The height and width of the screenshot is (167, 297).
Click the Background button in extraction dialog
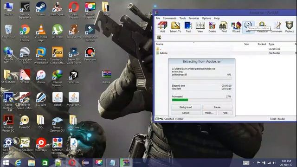tap(186, 107)
